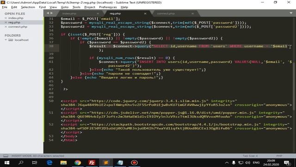Open the notification center icon
Image resolution: width=296 pixels, height=167 pixels.
click(287, 163)
